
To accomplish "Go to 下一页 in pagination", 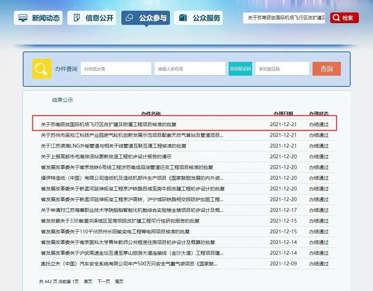I will [104, 282].
